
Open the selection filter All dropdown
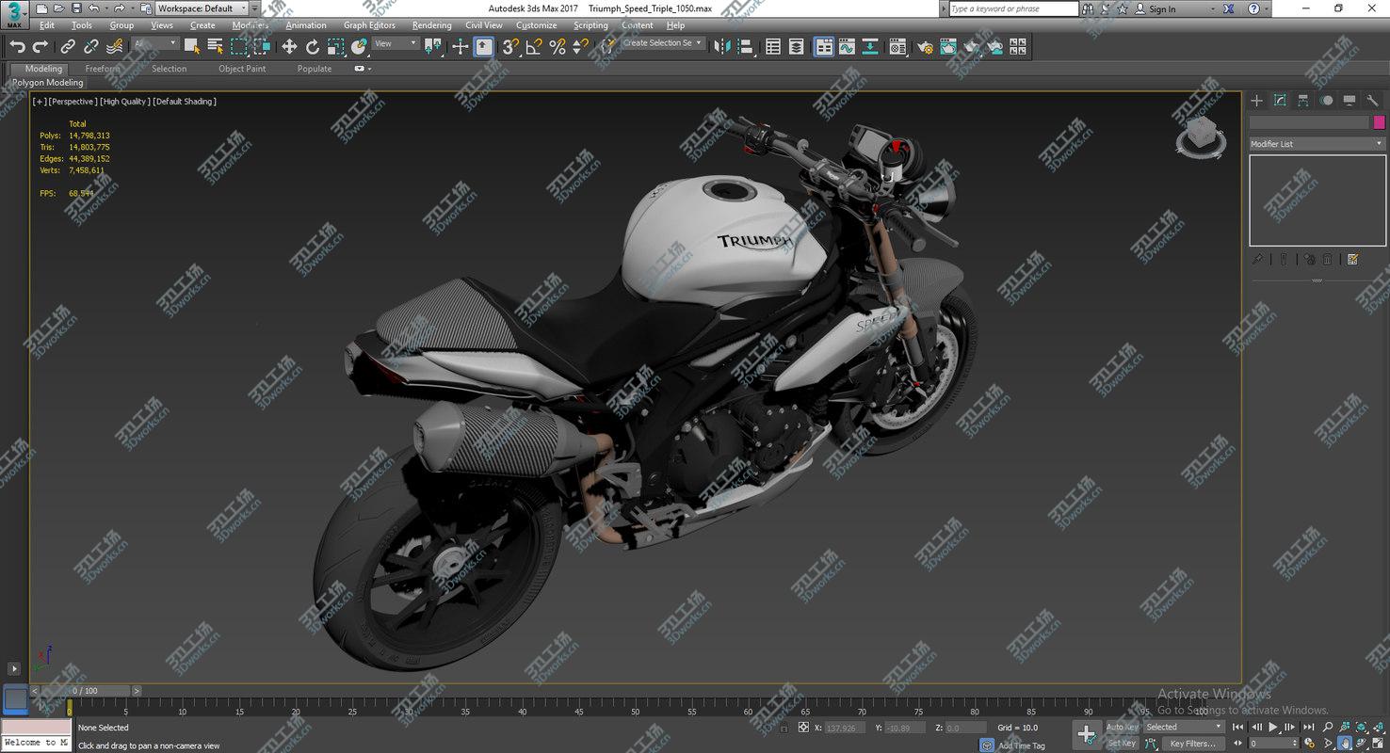tap(155, 43)
